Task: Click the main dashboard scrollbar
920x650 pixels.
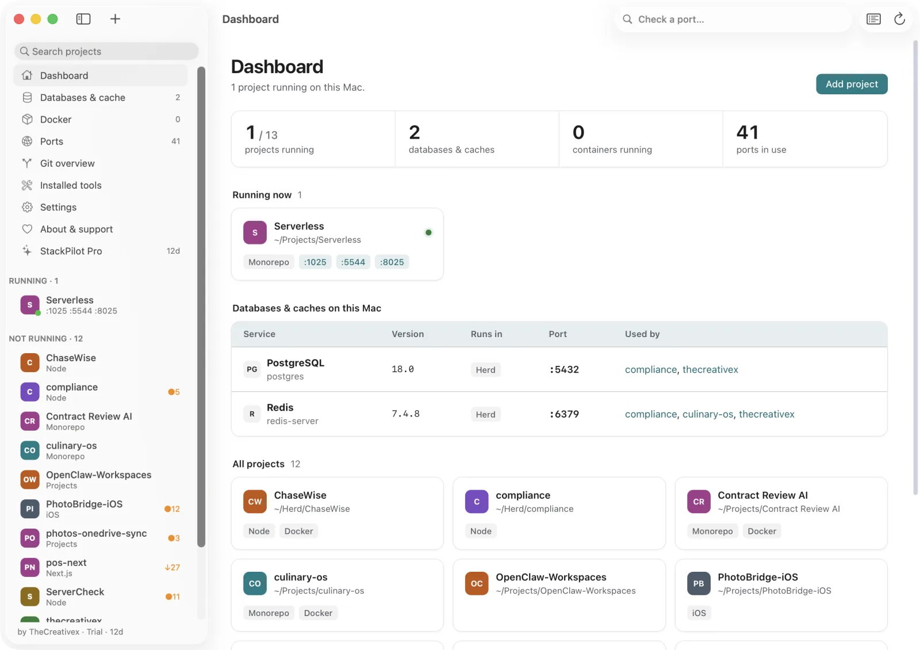Action: coord(916,267)
